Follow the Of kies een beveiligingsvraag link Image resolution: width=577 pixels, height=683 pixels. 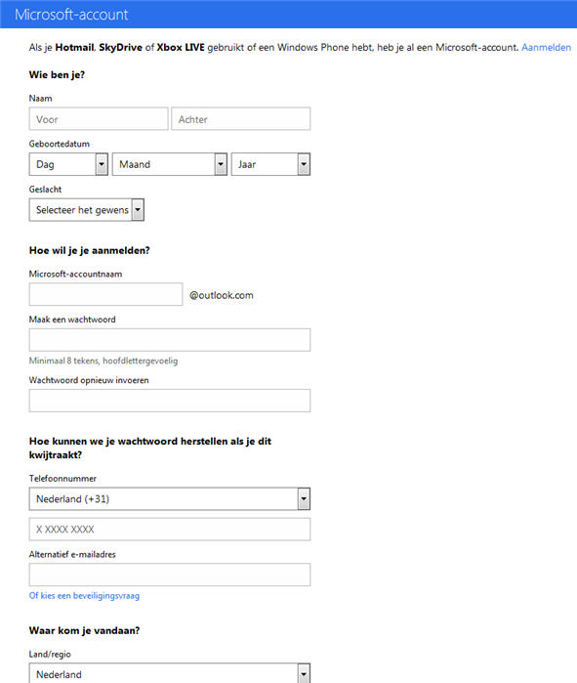[x=84, y=595]
